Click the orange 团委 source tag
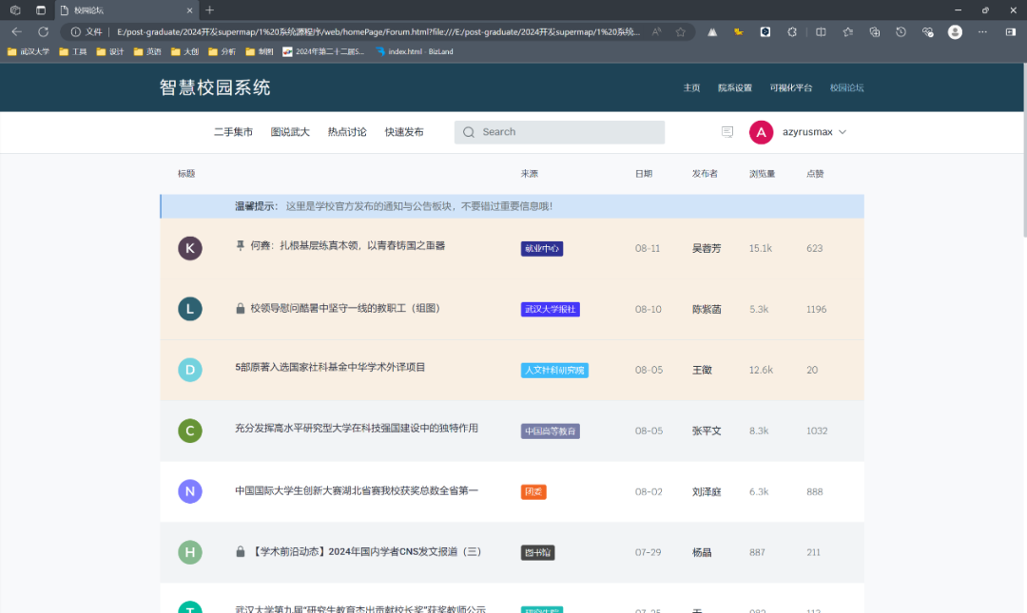 (x=533, y=492)
